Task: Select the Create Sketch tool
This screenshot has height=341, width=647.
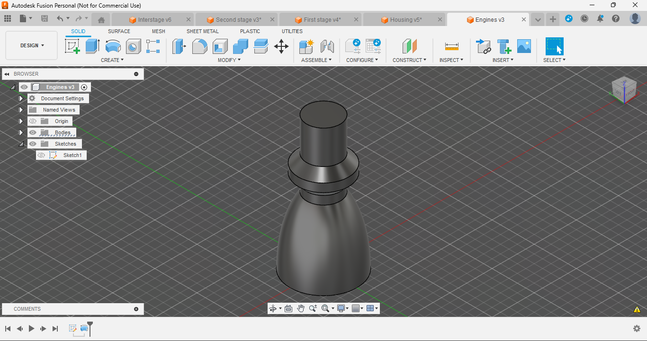Action: [72, 46]
